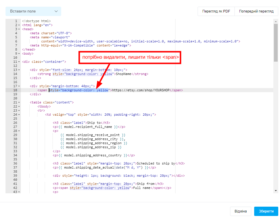Click '</head>' on line 8

(29, 49)
